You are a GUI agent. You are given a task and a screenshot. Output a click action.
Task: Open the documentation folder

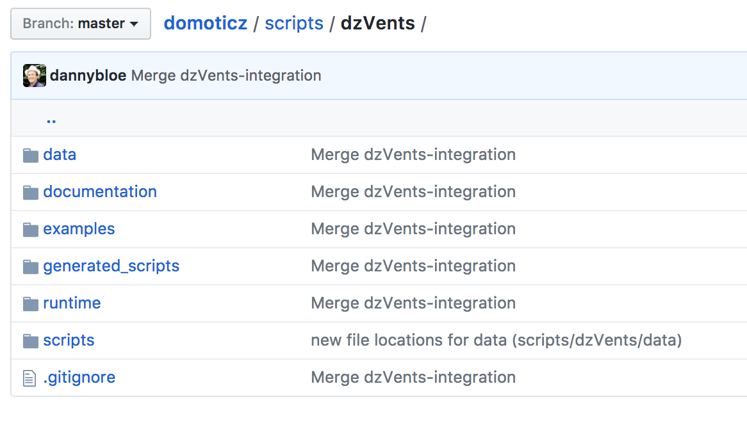(x=100, y=192)
